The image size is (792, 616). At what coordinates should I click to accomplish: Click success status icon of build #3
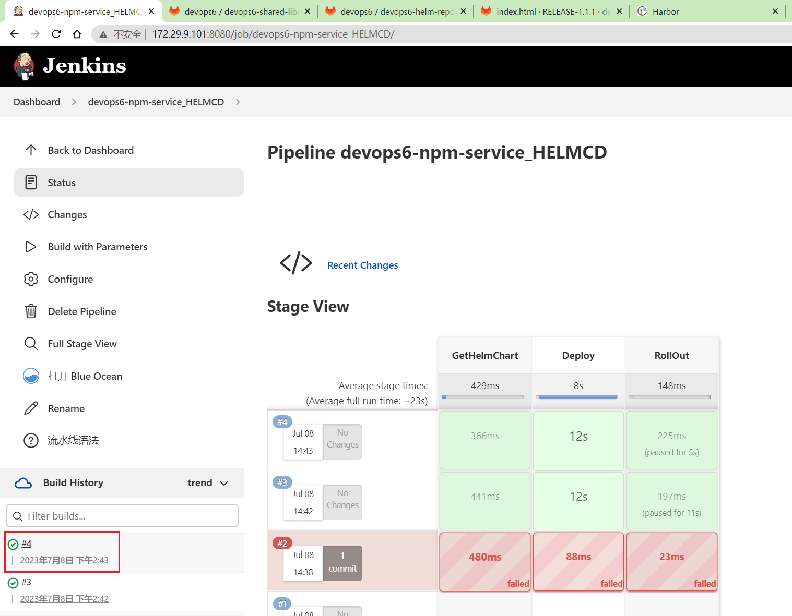[13, 583]
